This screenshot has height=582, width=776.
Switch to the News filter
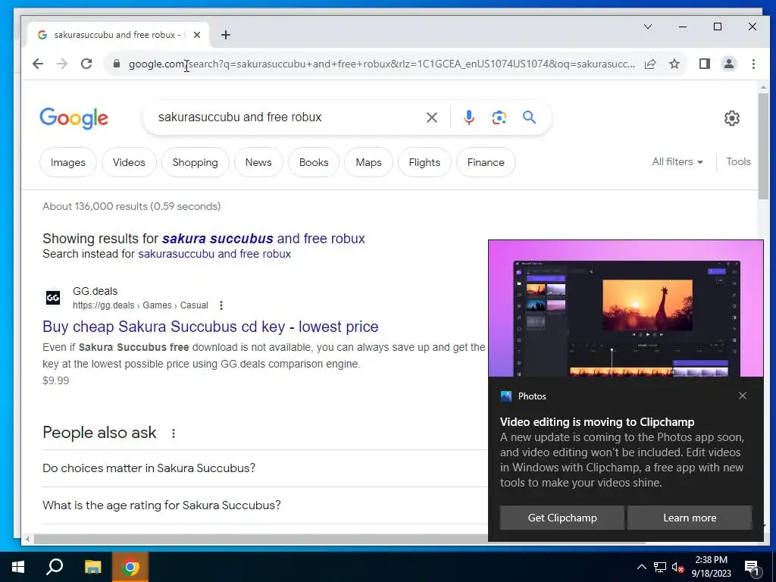pyautogui.click(x=258, y=162)
